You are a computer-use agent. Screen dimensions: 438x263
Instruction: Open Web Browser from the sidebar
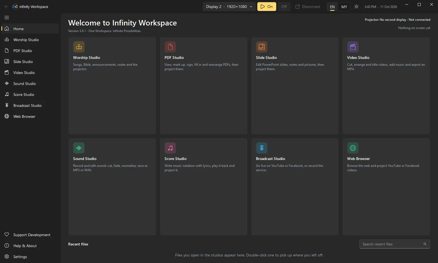[30, 116]
